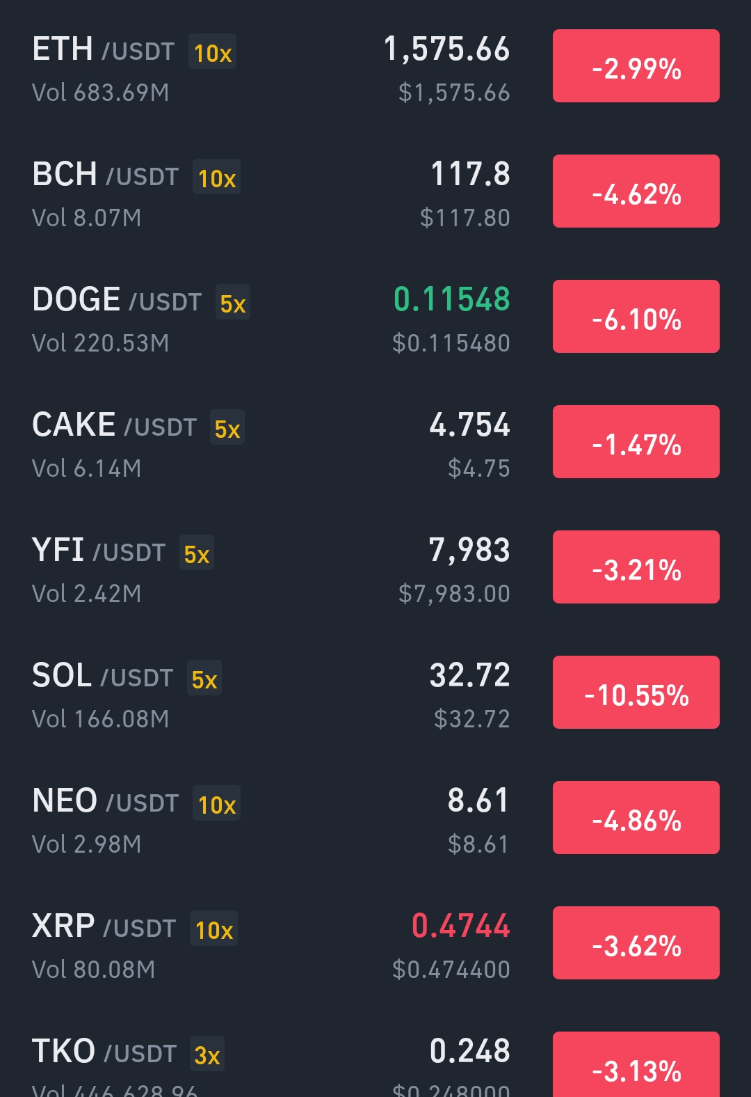This screenshot has width=751, height=1097.
Task: Click the -4.62% change button for BCH
Action: [636, 191]
